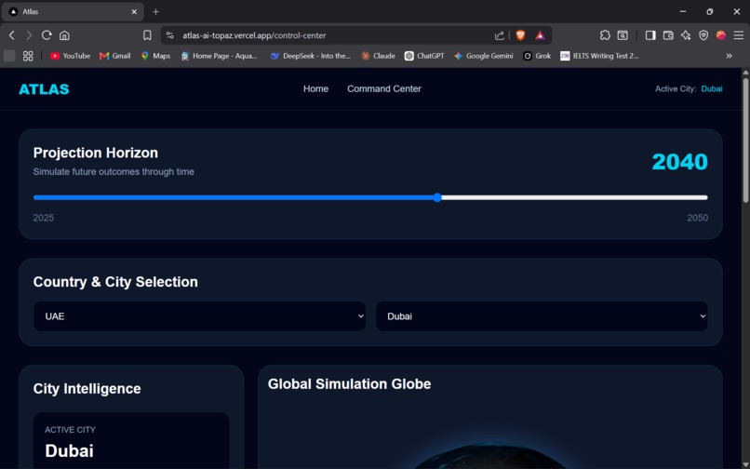Open a new tab with plus button
750x469 pixels.
156,11
